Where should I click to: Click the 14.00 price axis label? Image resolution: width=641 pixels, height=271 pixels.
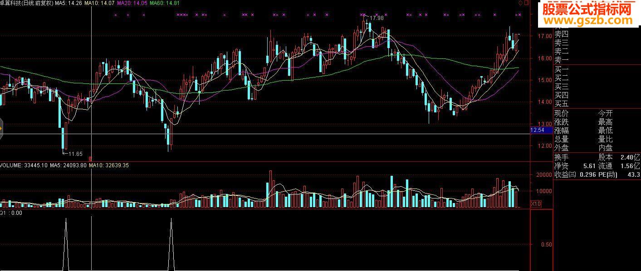(x=544, y=102)
